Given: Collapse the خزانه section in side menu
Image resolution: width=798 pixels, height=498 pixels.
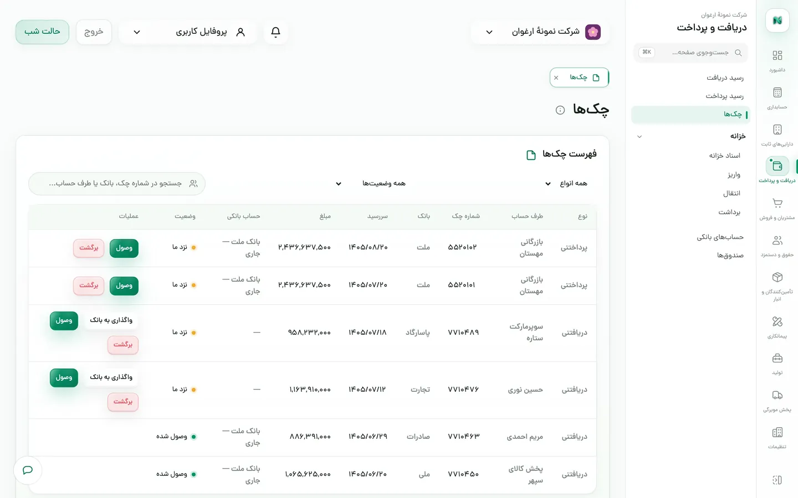Looking at the screenshot, I should [640, 137].
